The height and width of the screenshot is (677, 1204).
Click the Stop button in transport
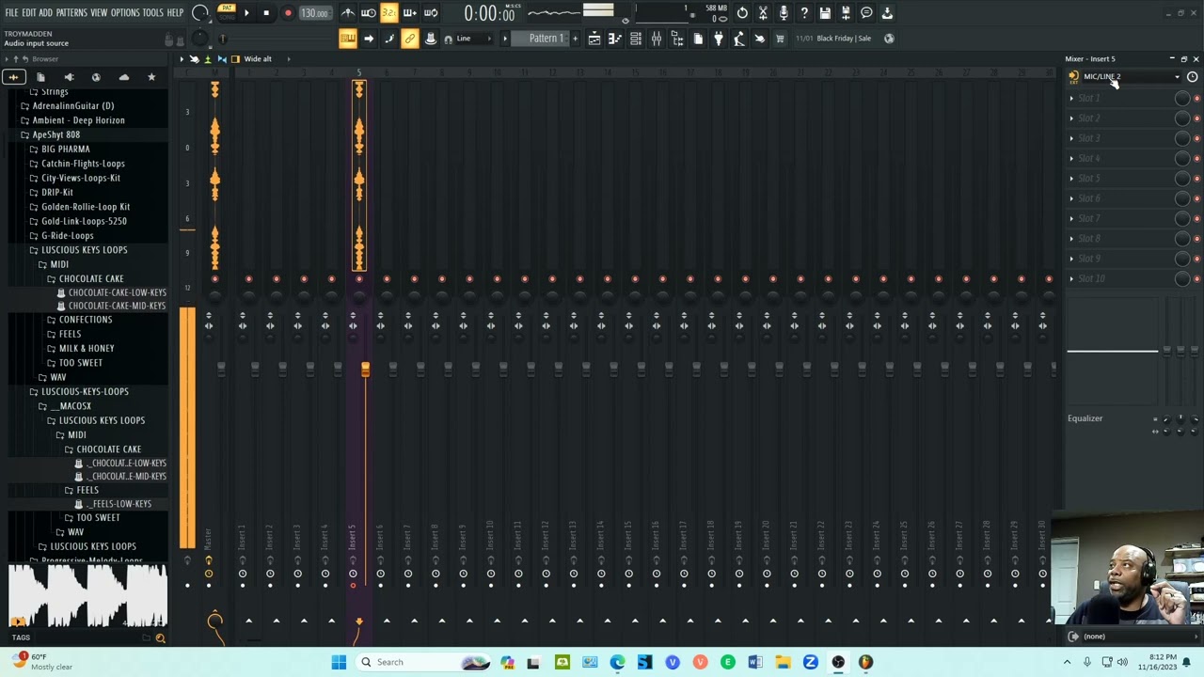coord(266,13)
